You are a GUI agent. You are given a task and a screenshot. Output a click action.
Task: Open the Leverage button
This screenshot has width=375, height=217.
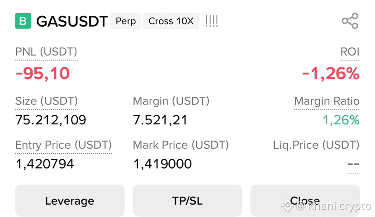pyautogui.click(x=70, y=201)
